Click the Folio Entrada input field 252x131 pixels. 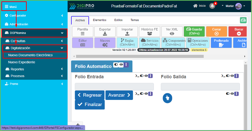[x=114, y=87]
